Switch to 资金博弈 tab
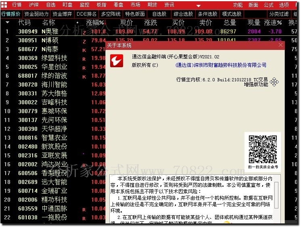Viewport: 301px width, 227px height. click(62, 14)
